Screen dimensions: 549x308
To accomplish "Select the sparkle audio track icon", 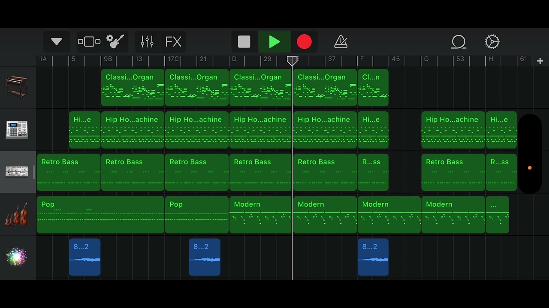I will coord(17,257).
